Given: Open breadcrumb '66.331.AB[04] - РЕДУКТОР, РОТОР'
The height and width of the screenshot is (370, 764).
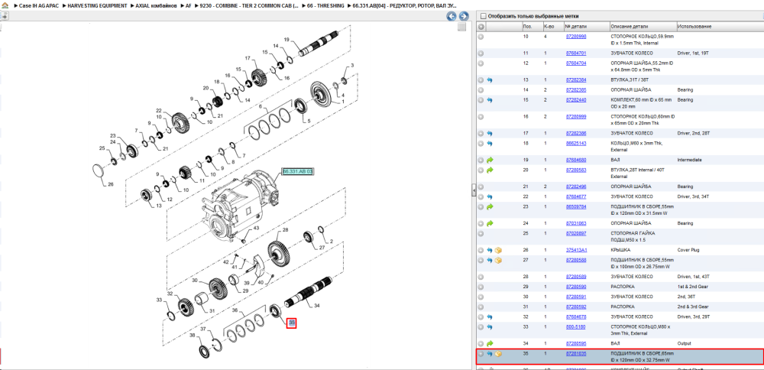Looking at the screenshot, I should coord(404,5).
